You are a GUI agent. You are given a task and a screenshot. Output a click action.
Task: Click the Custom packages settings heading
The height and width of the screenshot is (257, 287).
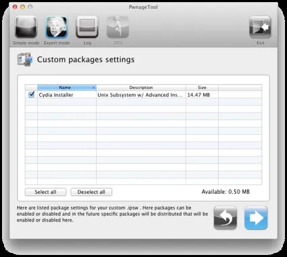point(86,60)
